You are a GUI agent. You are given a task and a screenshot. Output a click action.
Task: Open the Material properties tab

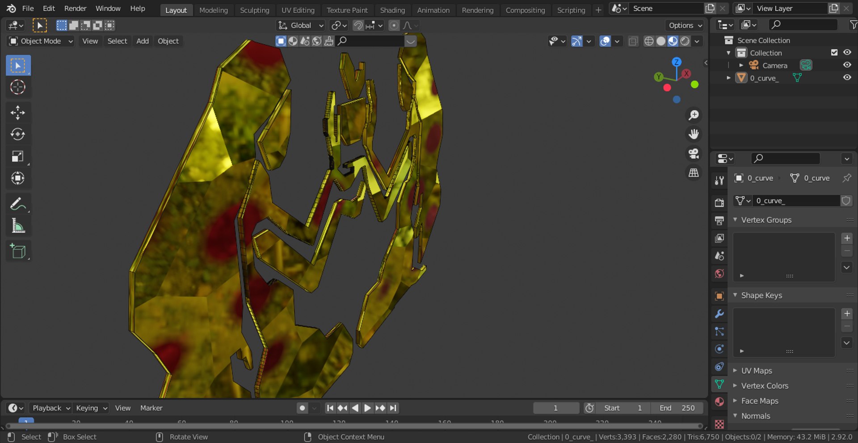tap(719, 401)
